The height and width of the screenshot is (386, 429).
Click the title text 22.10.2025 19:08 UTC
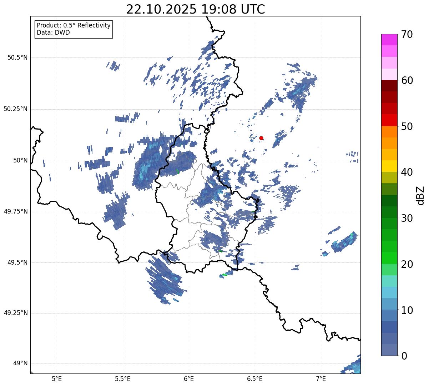[196, 9]
